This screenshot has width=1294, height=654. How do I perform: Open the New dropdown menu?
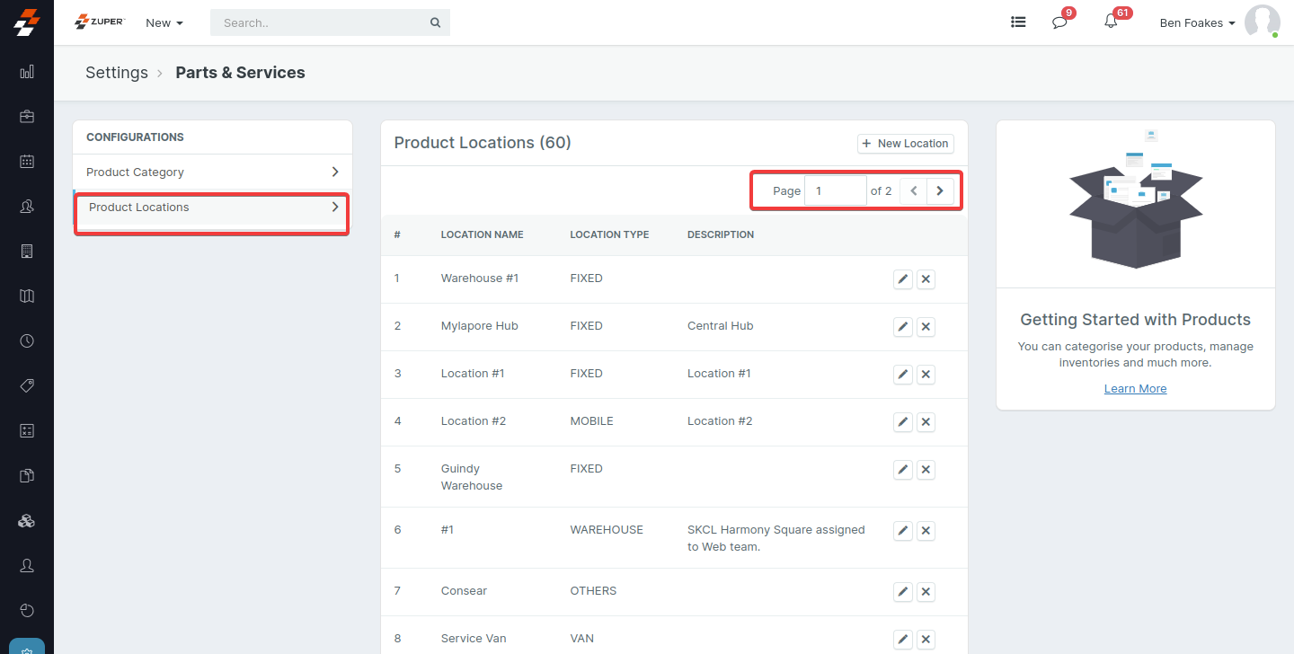[164, 22]
